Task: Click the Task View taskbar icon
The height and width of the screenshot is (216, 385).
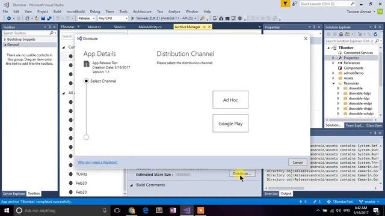Action: 117,211
